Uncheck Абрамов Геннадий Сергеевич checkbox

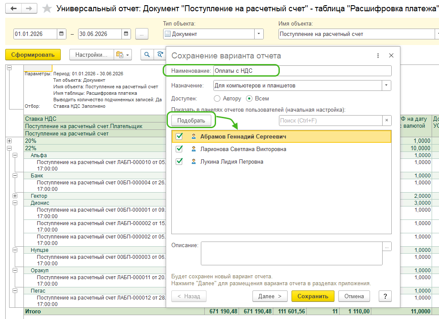pos(179,136)
